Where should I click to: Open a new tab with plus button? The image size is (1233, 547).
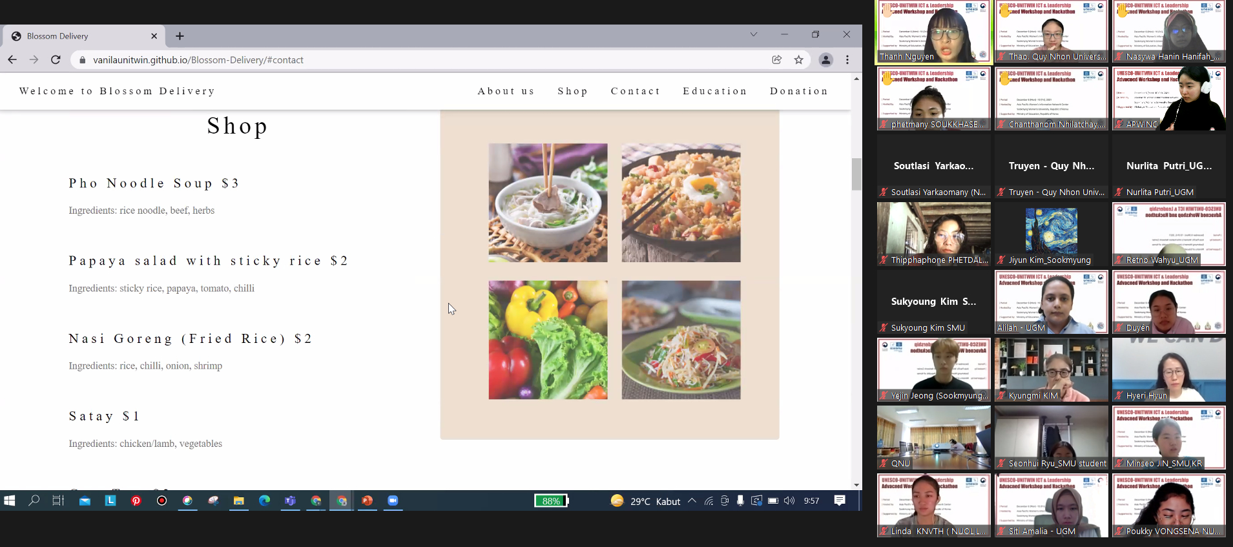pyautogui.click(x=180, y=36)
